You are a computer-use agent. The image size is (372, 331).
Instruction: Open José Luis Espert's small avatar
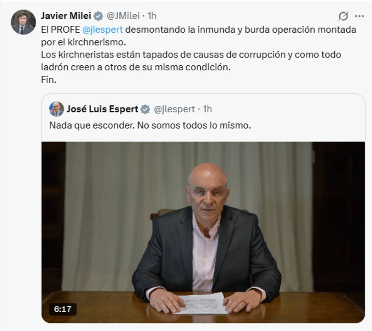[57, 109]
